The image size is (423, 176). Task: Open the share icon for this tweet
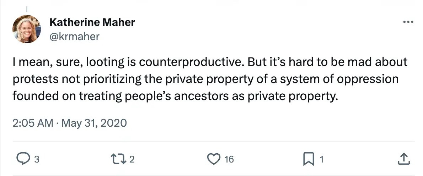click(x=402, y=159)
